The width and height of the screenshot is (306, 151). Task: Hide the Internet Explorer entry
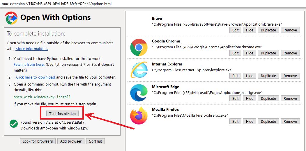click(x=250, y=76)
